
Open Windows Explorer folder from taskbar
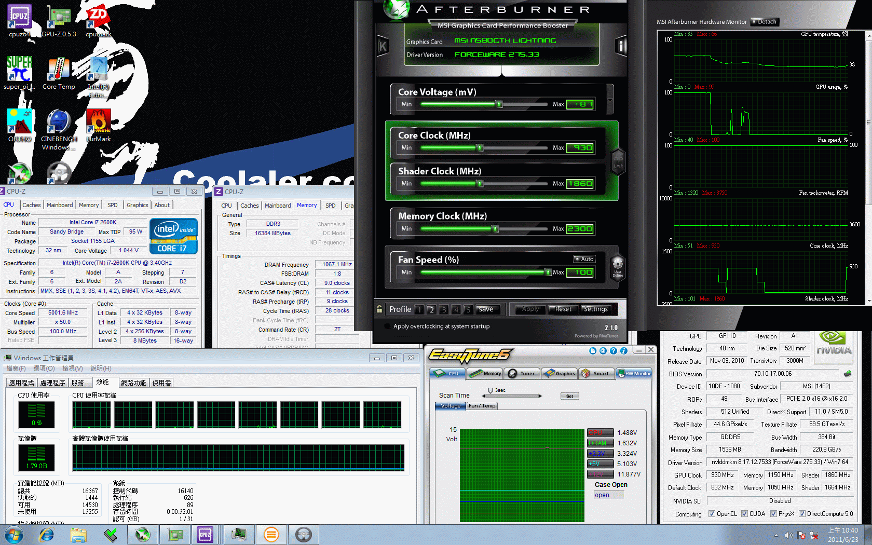(78, 534)
